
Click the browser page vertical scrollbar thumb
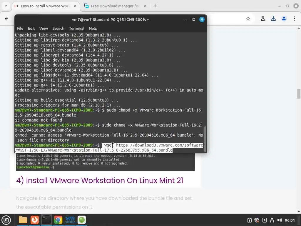click(299, 94)
